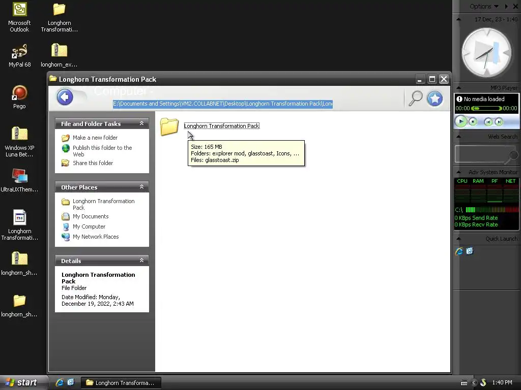
Task: Click the blue star Favorites icon
Action: pos(435,99)
